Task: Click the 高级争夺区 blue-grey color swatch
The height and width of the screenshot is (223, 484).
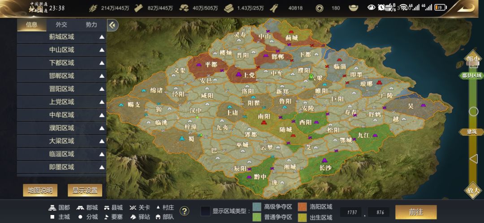Action: (x=257, y=206)
